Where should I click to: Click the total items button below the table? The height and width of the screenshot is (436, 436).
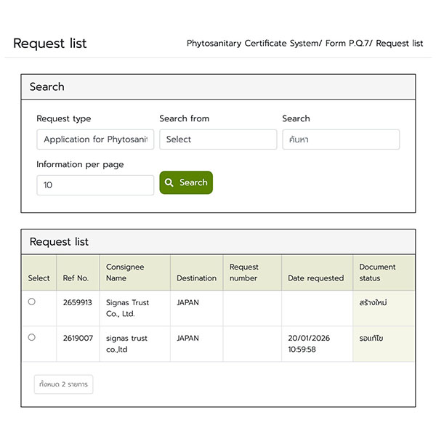point(63,384)
